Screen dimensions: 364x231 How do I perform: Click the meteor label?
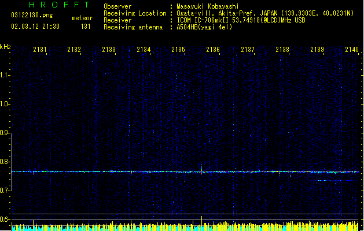coord(82,18)
